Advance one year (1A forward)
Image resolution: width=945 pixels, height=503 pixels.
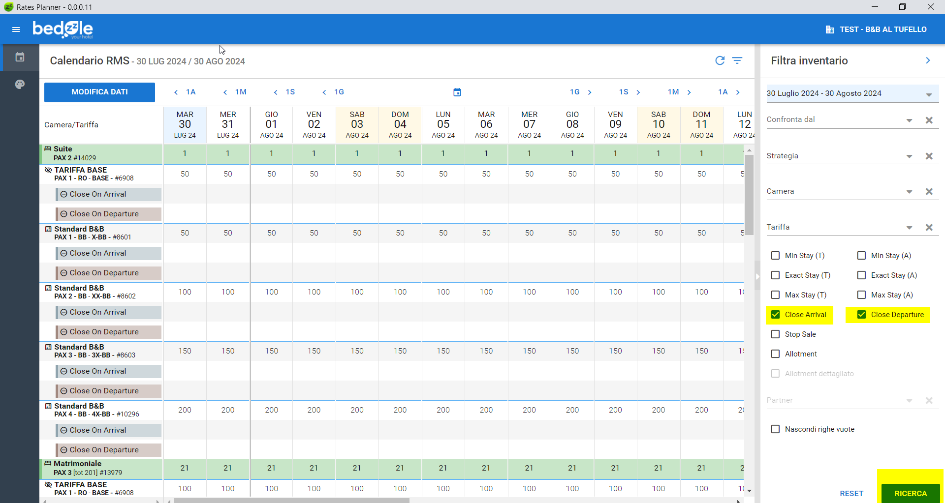pyautogui.click(x=729, y=92)
